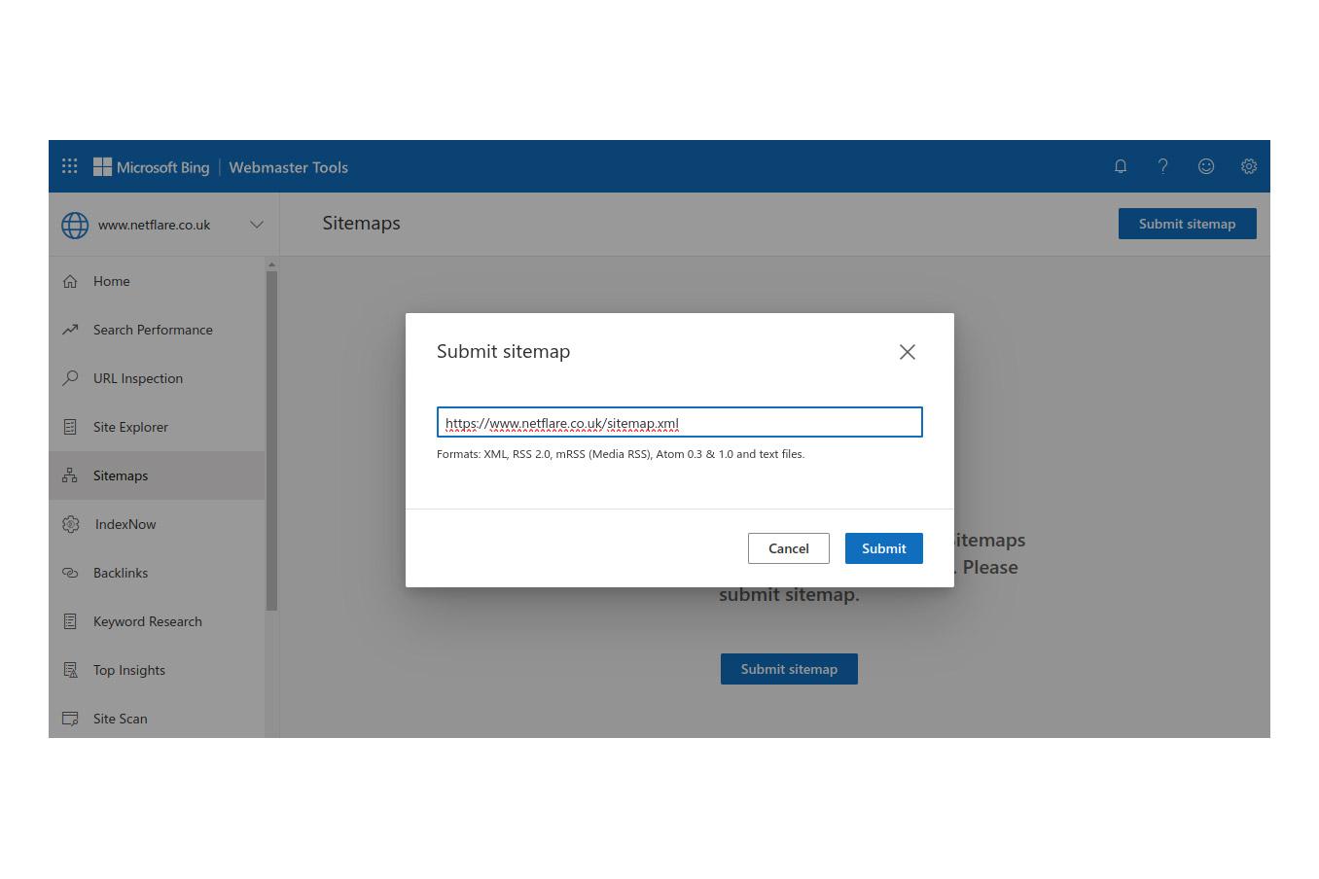Click the feedback smiley face icon
1319x879 pixels.
(1206, 166)
